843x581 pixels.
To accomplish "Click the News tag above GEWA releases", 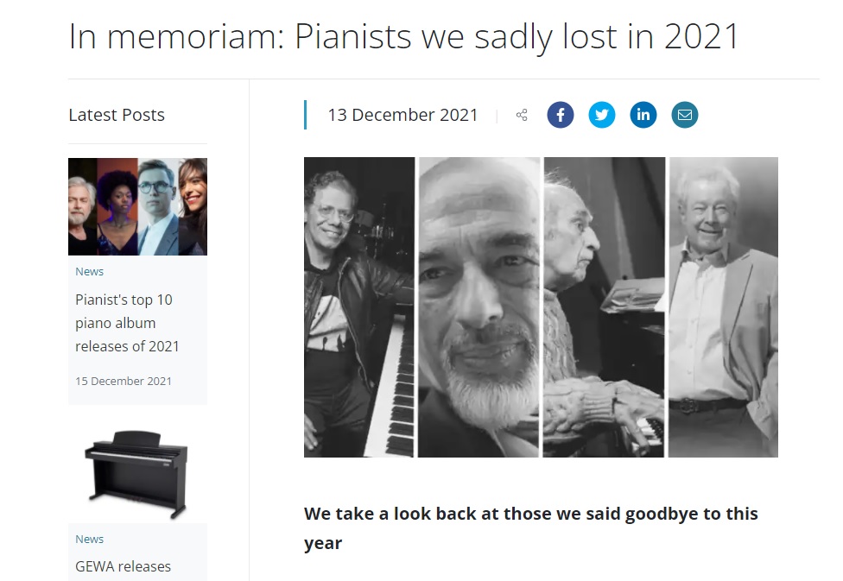I will click(89, 539).
